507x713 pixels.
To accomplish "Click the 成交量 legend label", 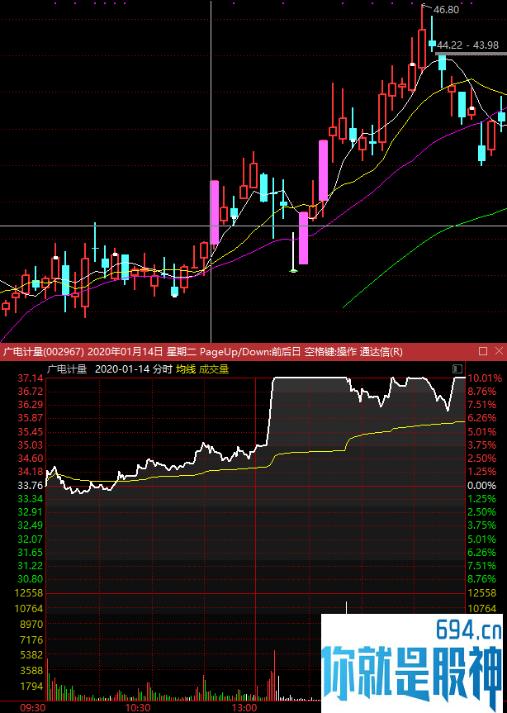I will coord(214,369).
